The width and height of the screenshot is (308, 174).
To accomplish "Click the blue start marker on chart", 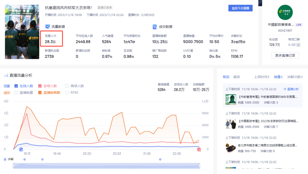I will click(x=21, y=149).
